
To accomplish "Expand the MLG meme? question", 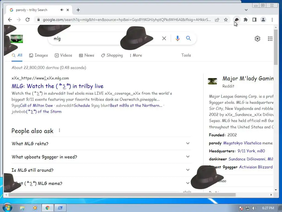I will [x=101, y=183].
